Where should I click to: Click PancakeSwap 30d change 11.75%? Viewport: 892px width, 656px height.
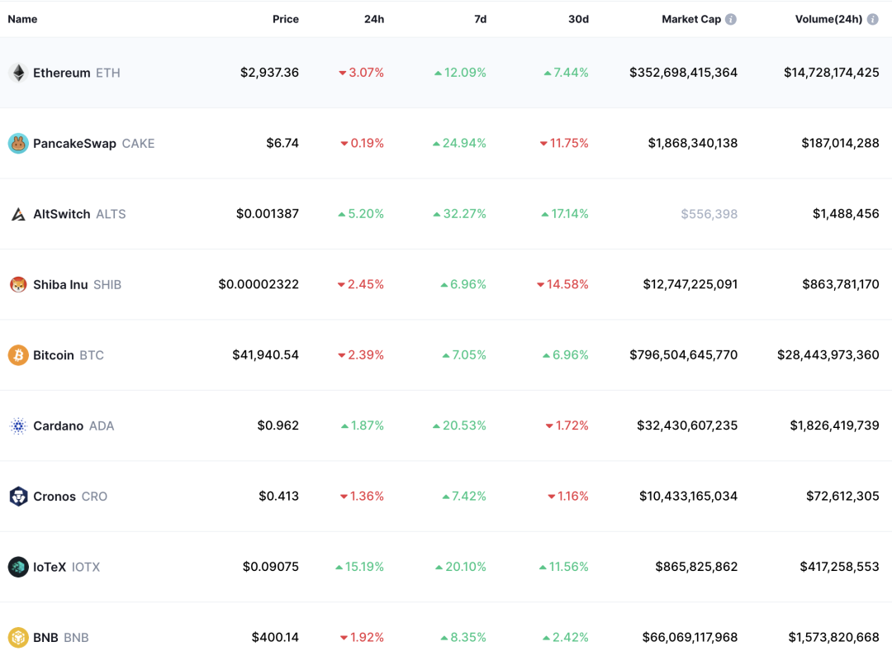(x=564, y=144)
